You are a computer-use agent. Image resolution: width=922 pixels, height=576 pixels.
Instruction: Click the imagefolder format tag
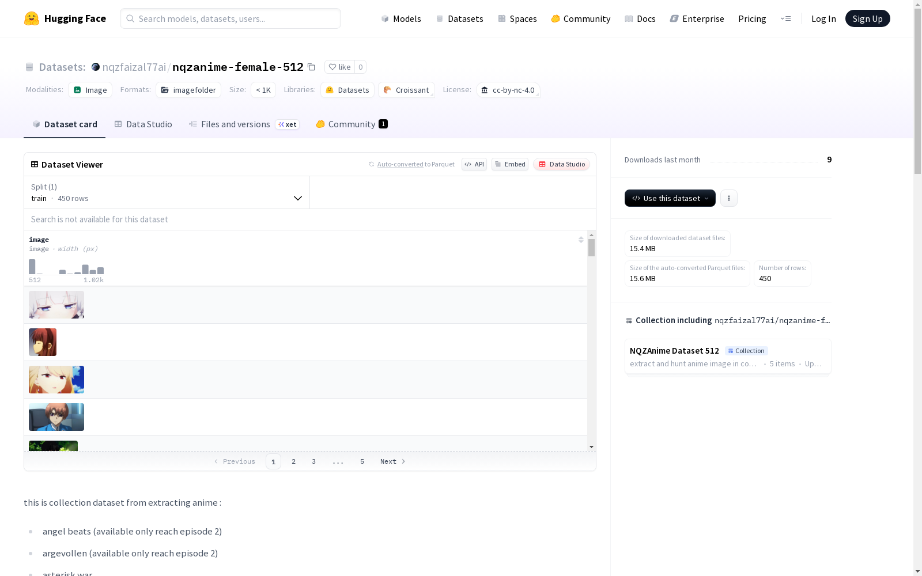188,90
